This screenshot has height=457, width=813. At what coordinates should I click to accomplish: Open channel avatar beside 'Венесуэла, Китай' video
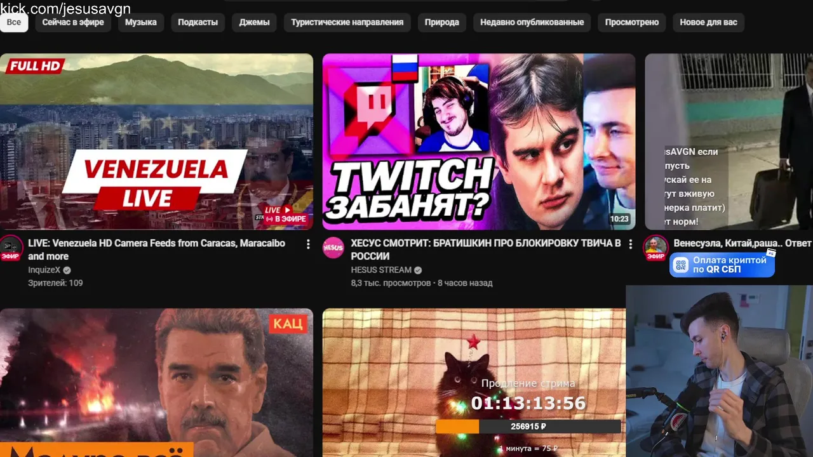pos(655,248)
